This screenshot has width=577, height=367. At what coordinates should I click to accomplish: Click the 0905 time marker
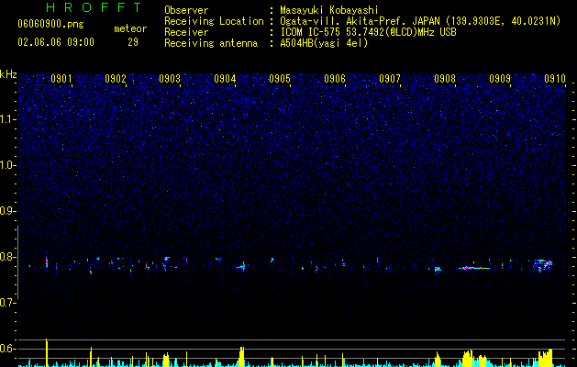pyautogui.click(x=280, y=79)
